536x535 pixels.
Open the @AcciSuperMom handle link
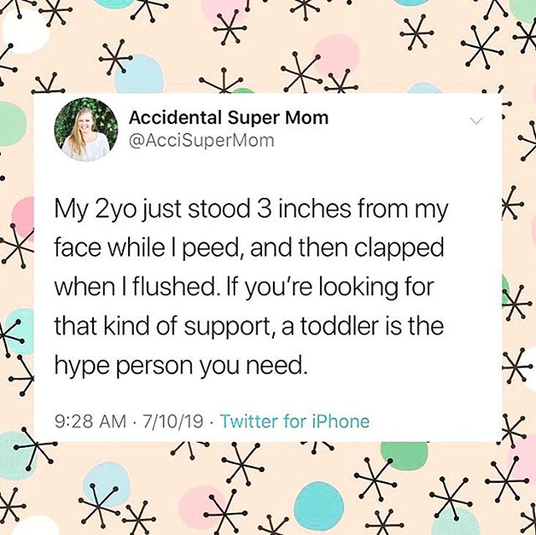(201, 141)
